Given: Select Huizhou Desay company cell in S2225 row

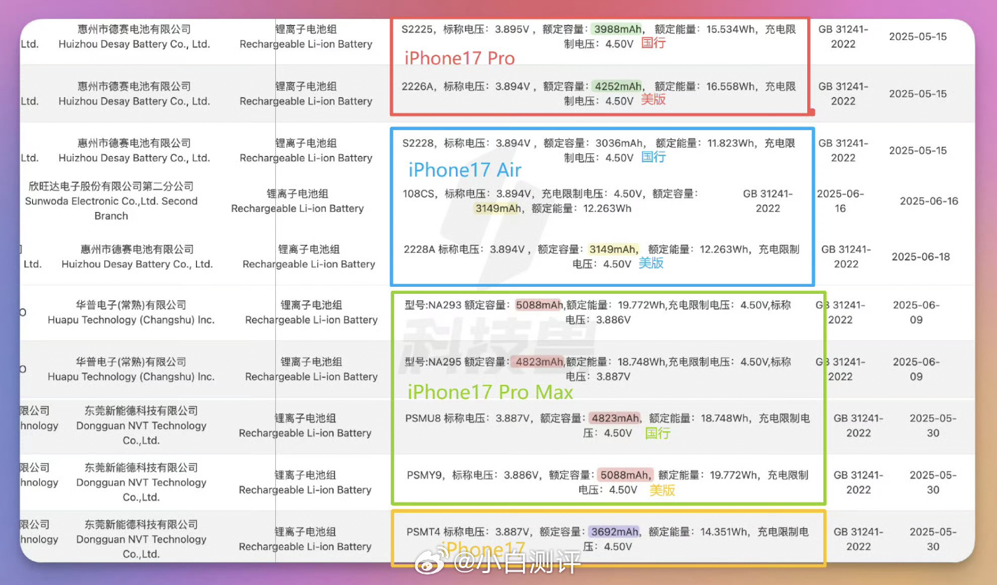Looking at the screenshot, I should pyautogui.click(x=134, y=36).
